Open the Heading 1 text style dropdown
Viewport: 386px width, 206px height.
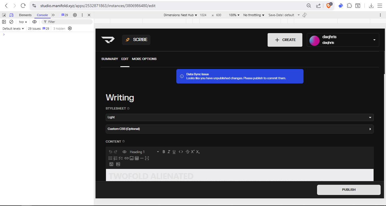(x=144, y=152)
